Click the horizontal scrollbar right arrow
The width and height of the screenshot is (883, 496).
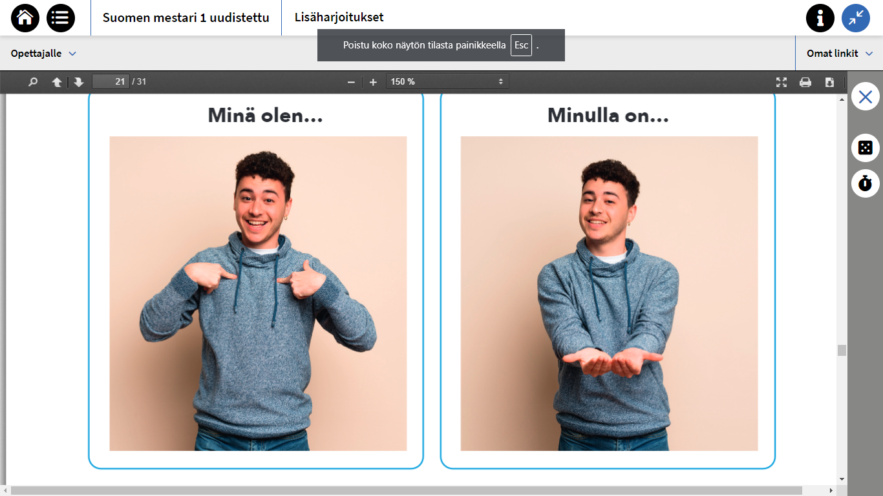(x=832, y=491)
